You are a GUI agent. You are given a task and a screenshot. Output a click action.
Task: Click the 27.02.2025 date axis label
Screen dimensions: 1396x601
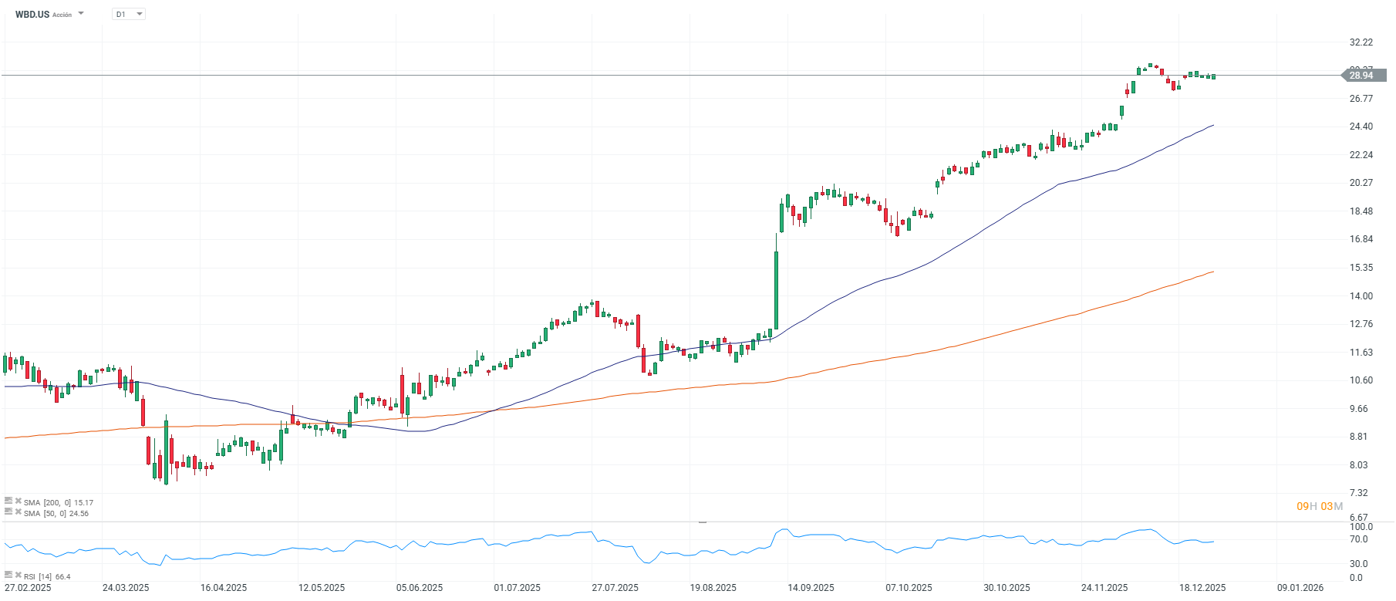click(x=26, y=586)
